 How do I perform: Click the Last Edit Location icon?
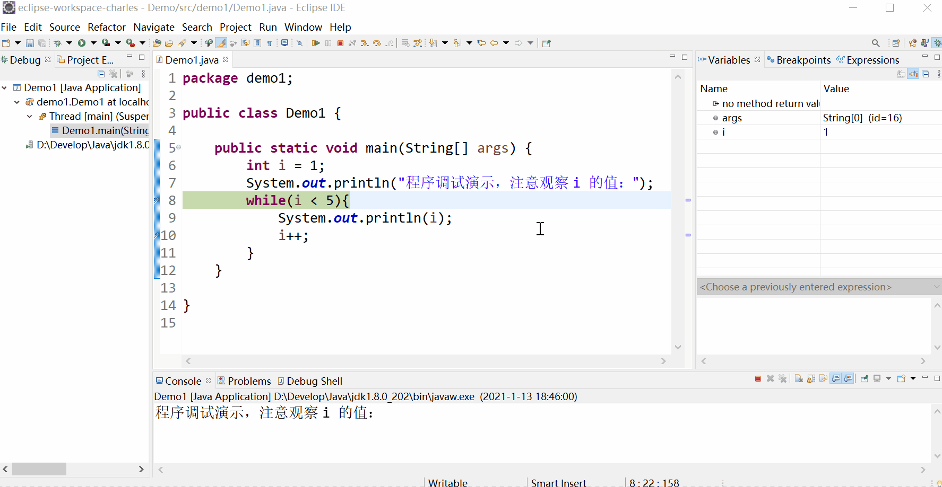(481, 43)
